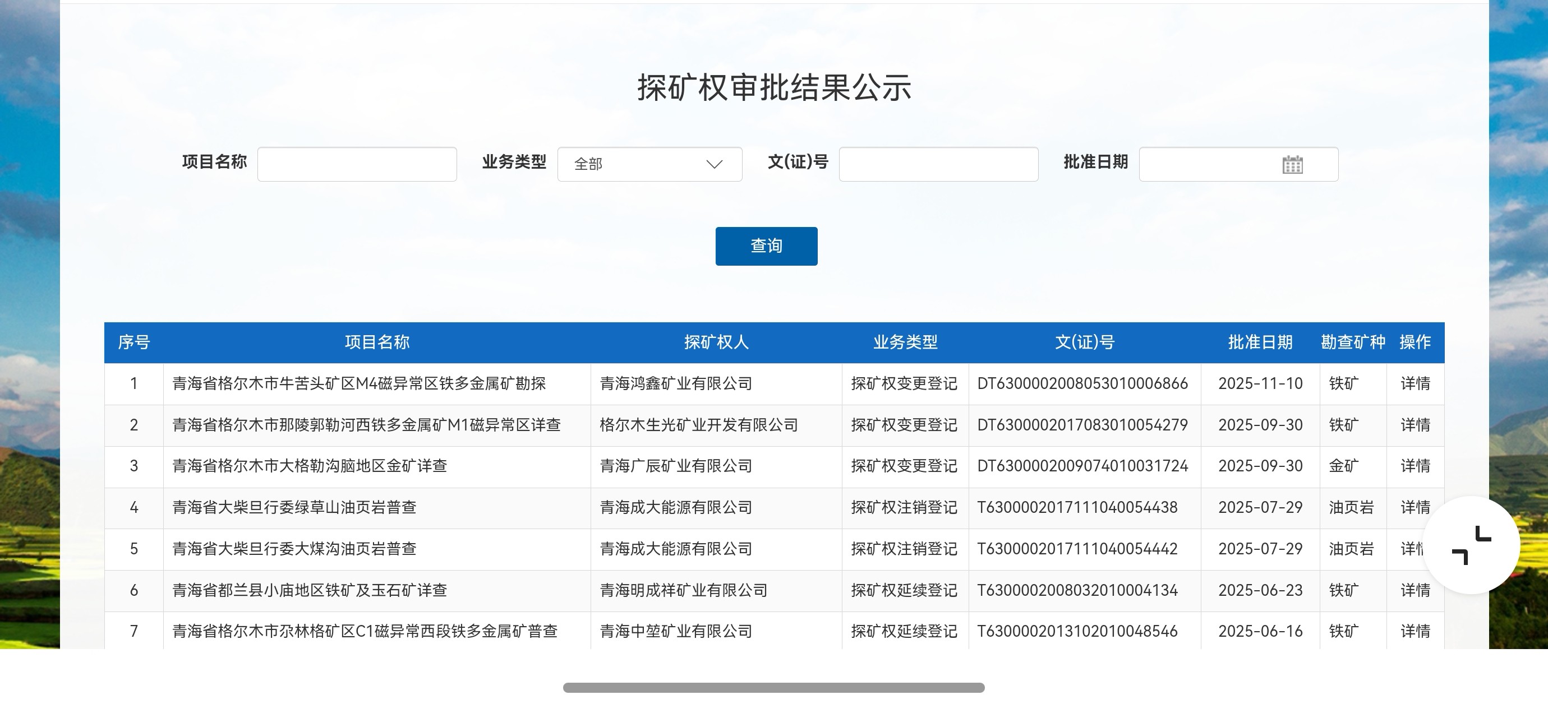Click the calendar icon in 批准日期 field
The width and height of the screenshot is (1548, 704).
(x=1292, y=165)
